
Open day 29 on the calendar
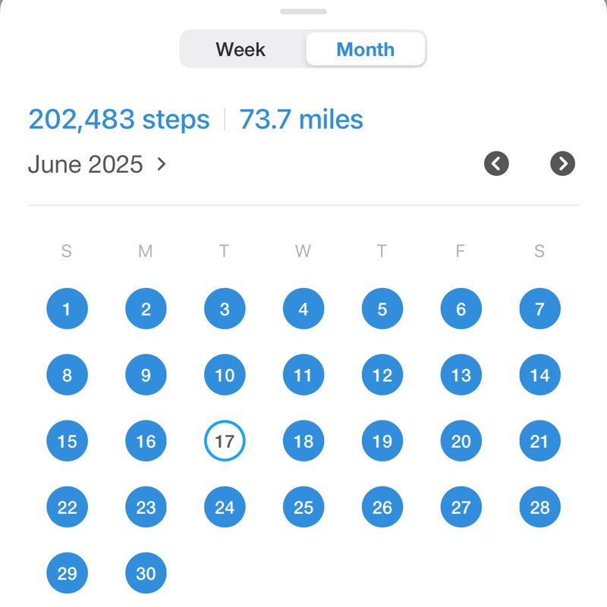(x=67, y=573)
